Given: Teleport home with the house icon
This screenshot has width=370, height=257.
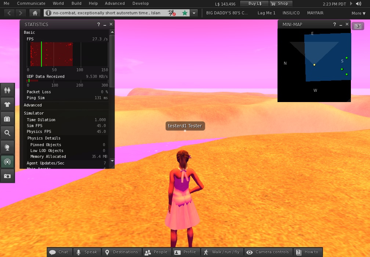Looking at the screenshot, I should [x=35, y=13].
